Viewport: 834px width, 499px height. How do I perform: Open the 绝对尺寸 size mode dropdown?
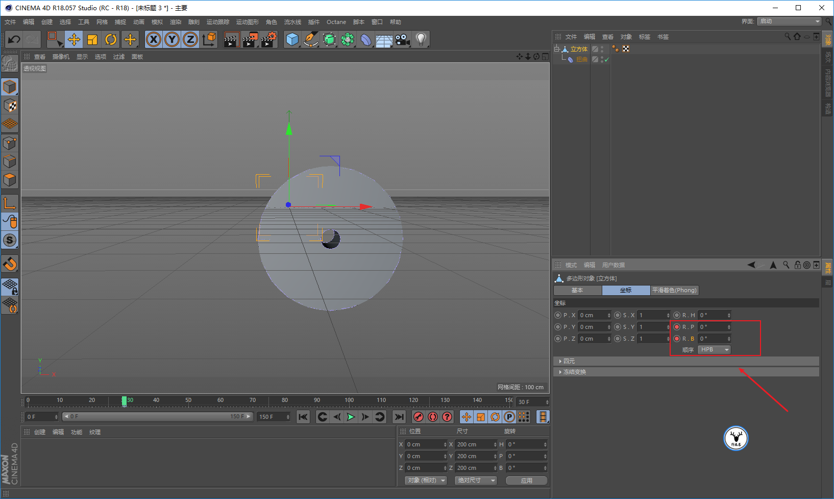click(x=476, y=481)
